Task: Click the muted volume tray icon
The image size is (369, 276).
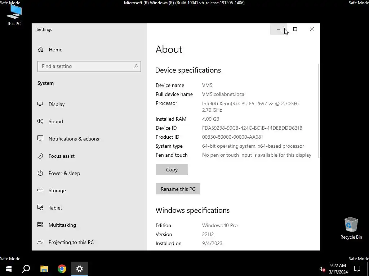Action: click(x=322, y=269)
